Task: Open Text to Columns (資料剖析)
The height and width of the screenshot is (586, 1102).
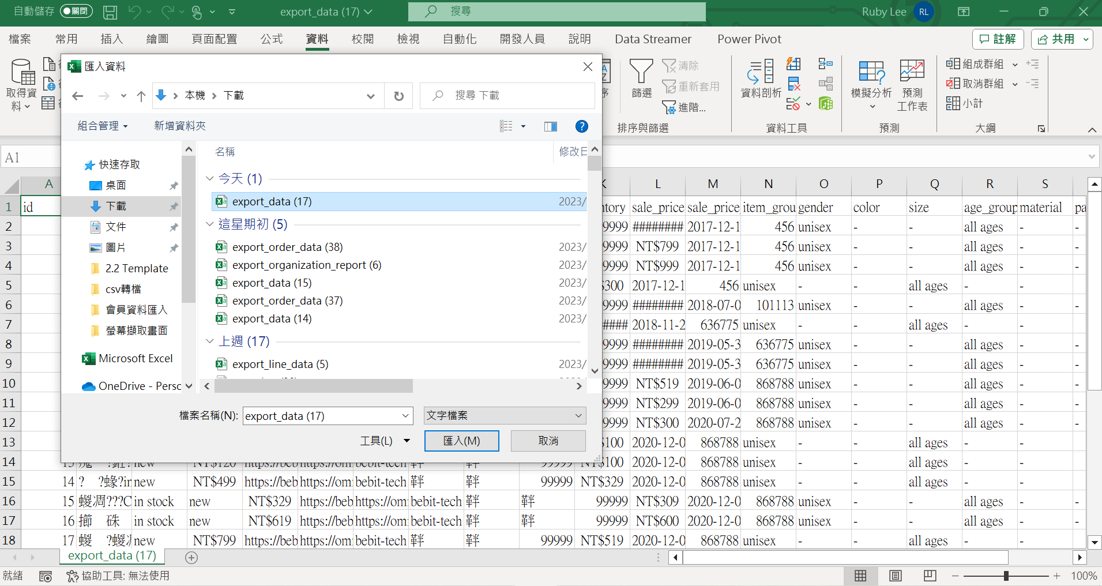Action: (x=761, y=78)
